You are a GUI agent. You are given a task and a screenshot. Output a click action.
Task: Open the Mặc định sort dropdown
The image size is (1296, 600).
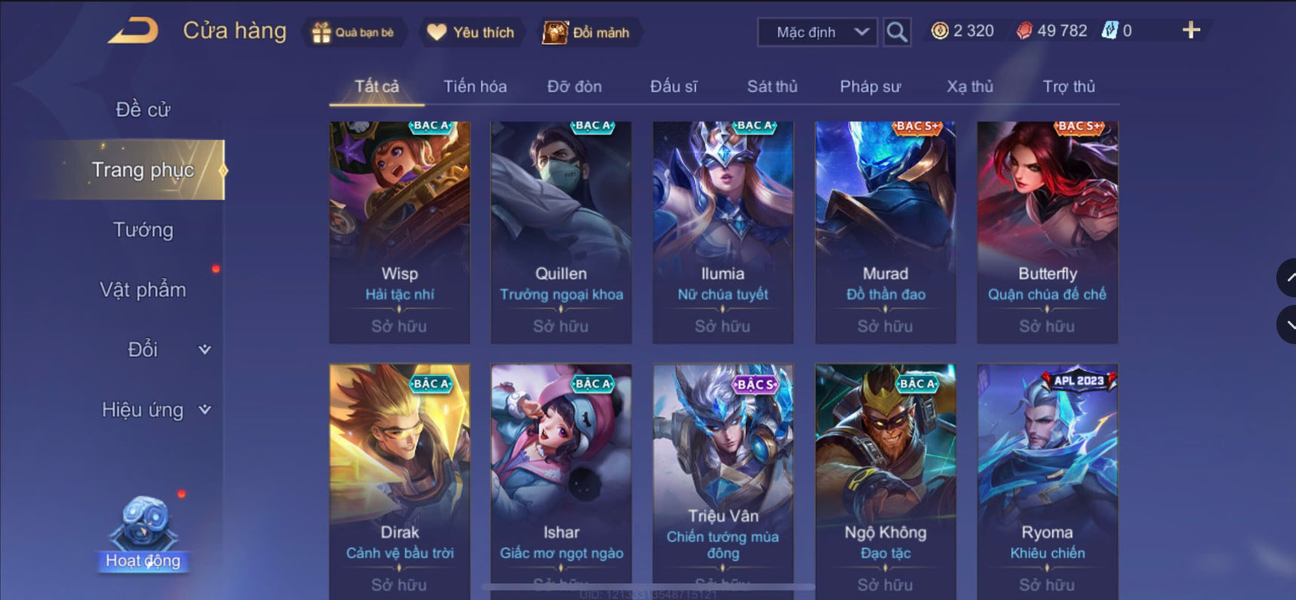click(x=817, y=32)
